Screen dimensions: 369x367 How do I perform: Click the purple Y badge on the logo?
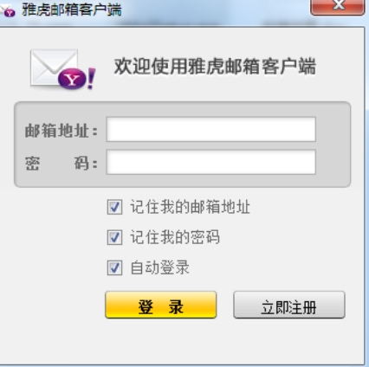coord(72,80)
